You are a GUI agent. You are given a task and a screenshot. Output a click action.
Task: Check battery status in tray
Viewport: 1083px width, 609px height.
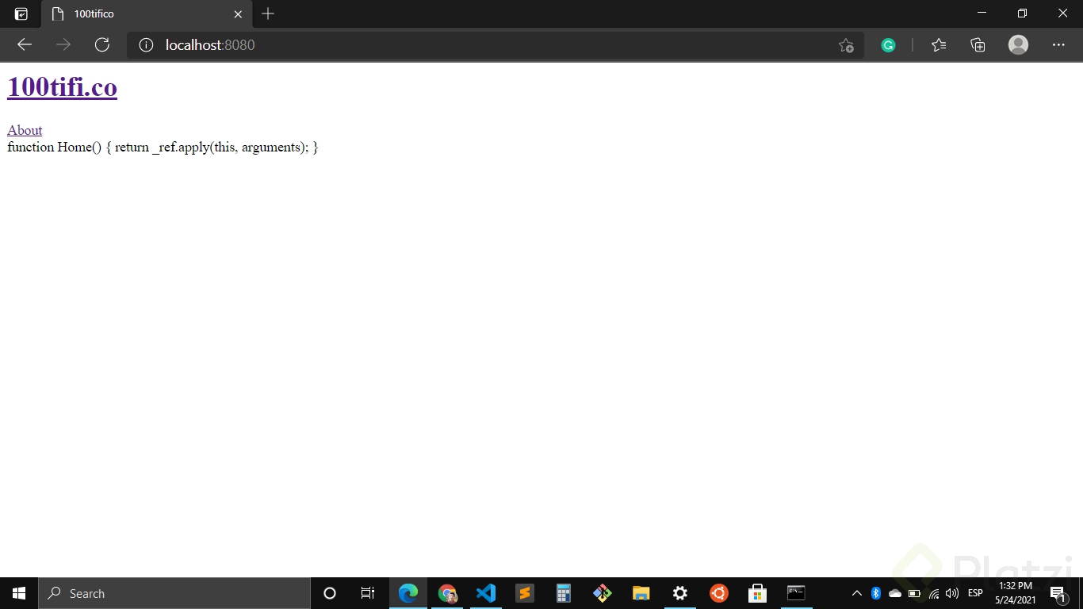pos(914,593)
